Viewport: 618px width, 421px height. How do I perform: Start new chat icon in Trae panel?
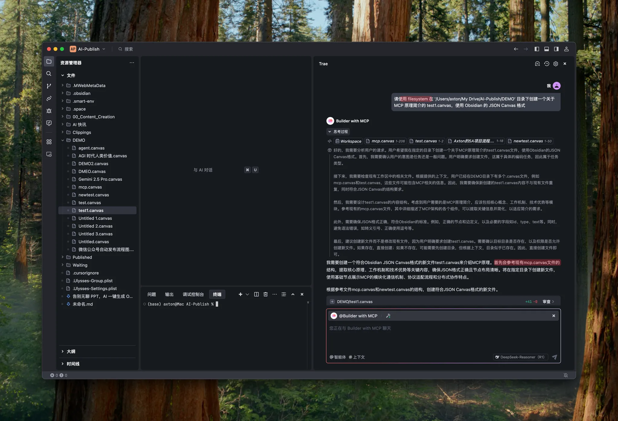coord(537,64)
